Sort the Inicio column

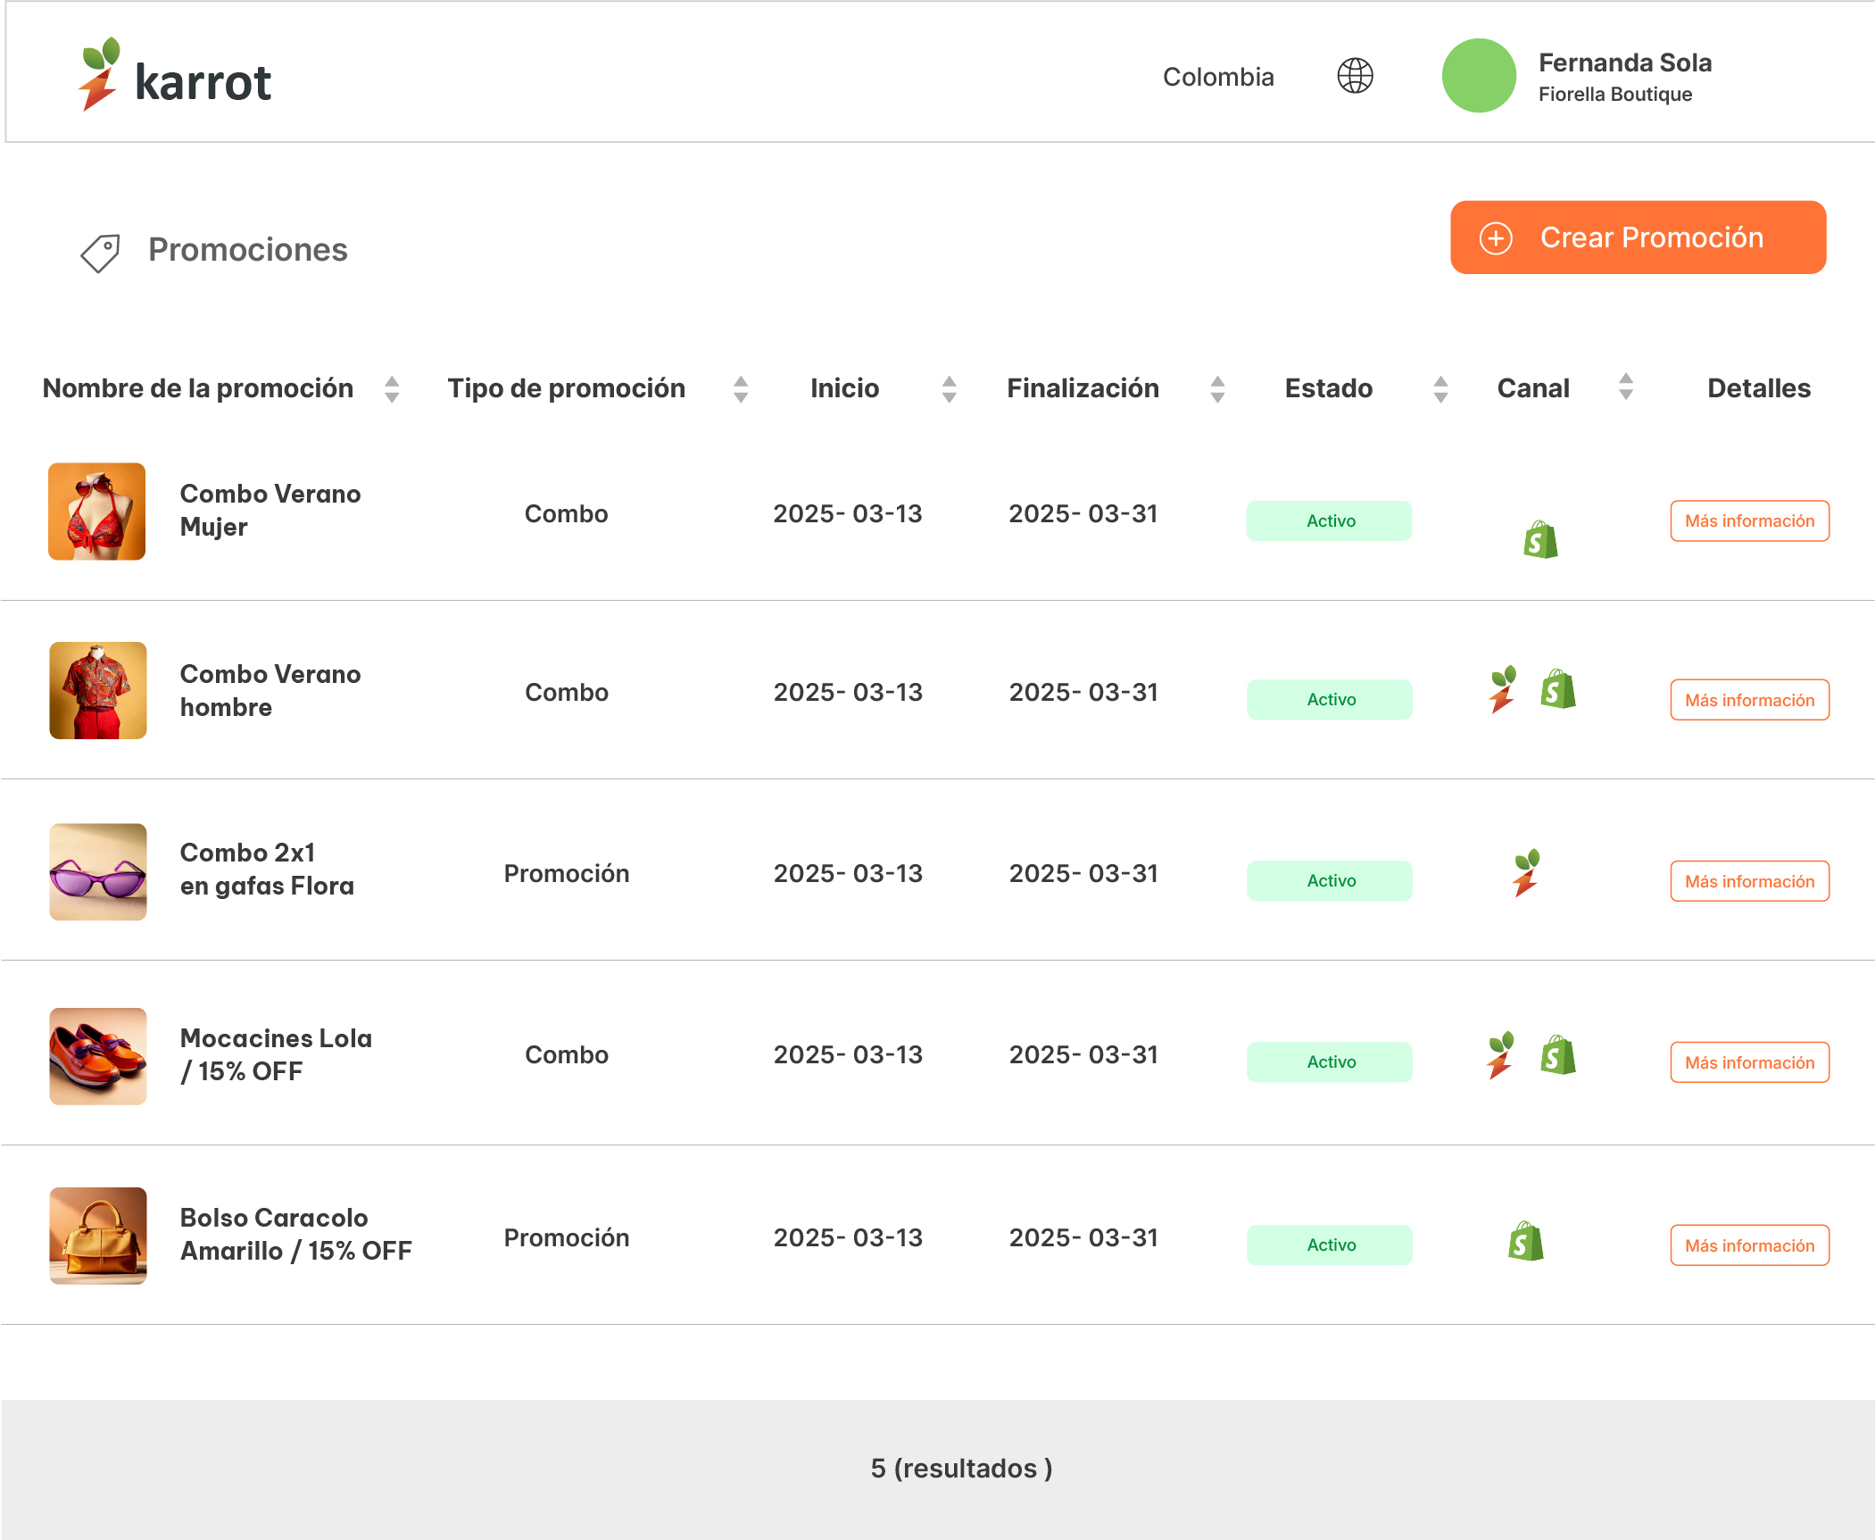pyautogui.click(x=950, y=389)
